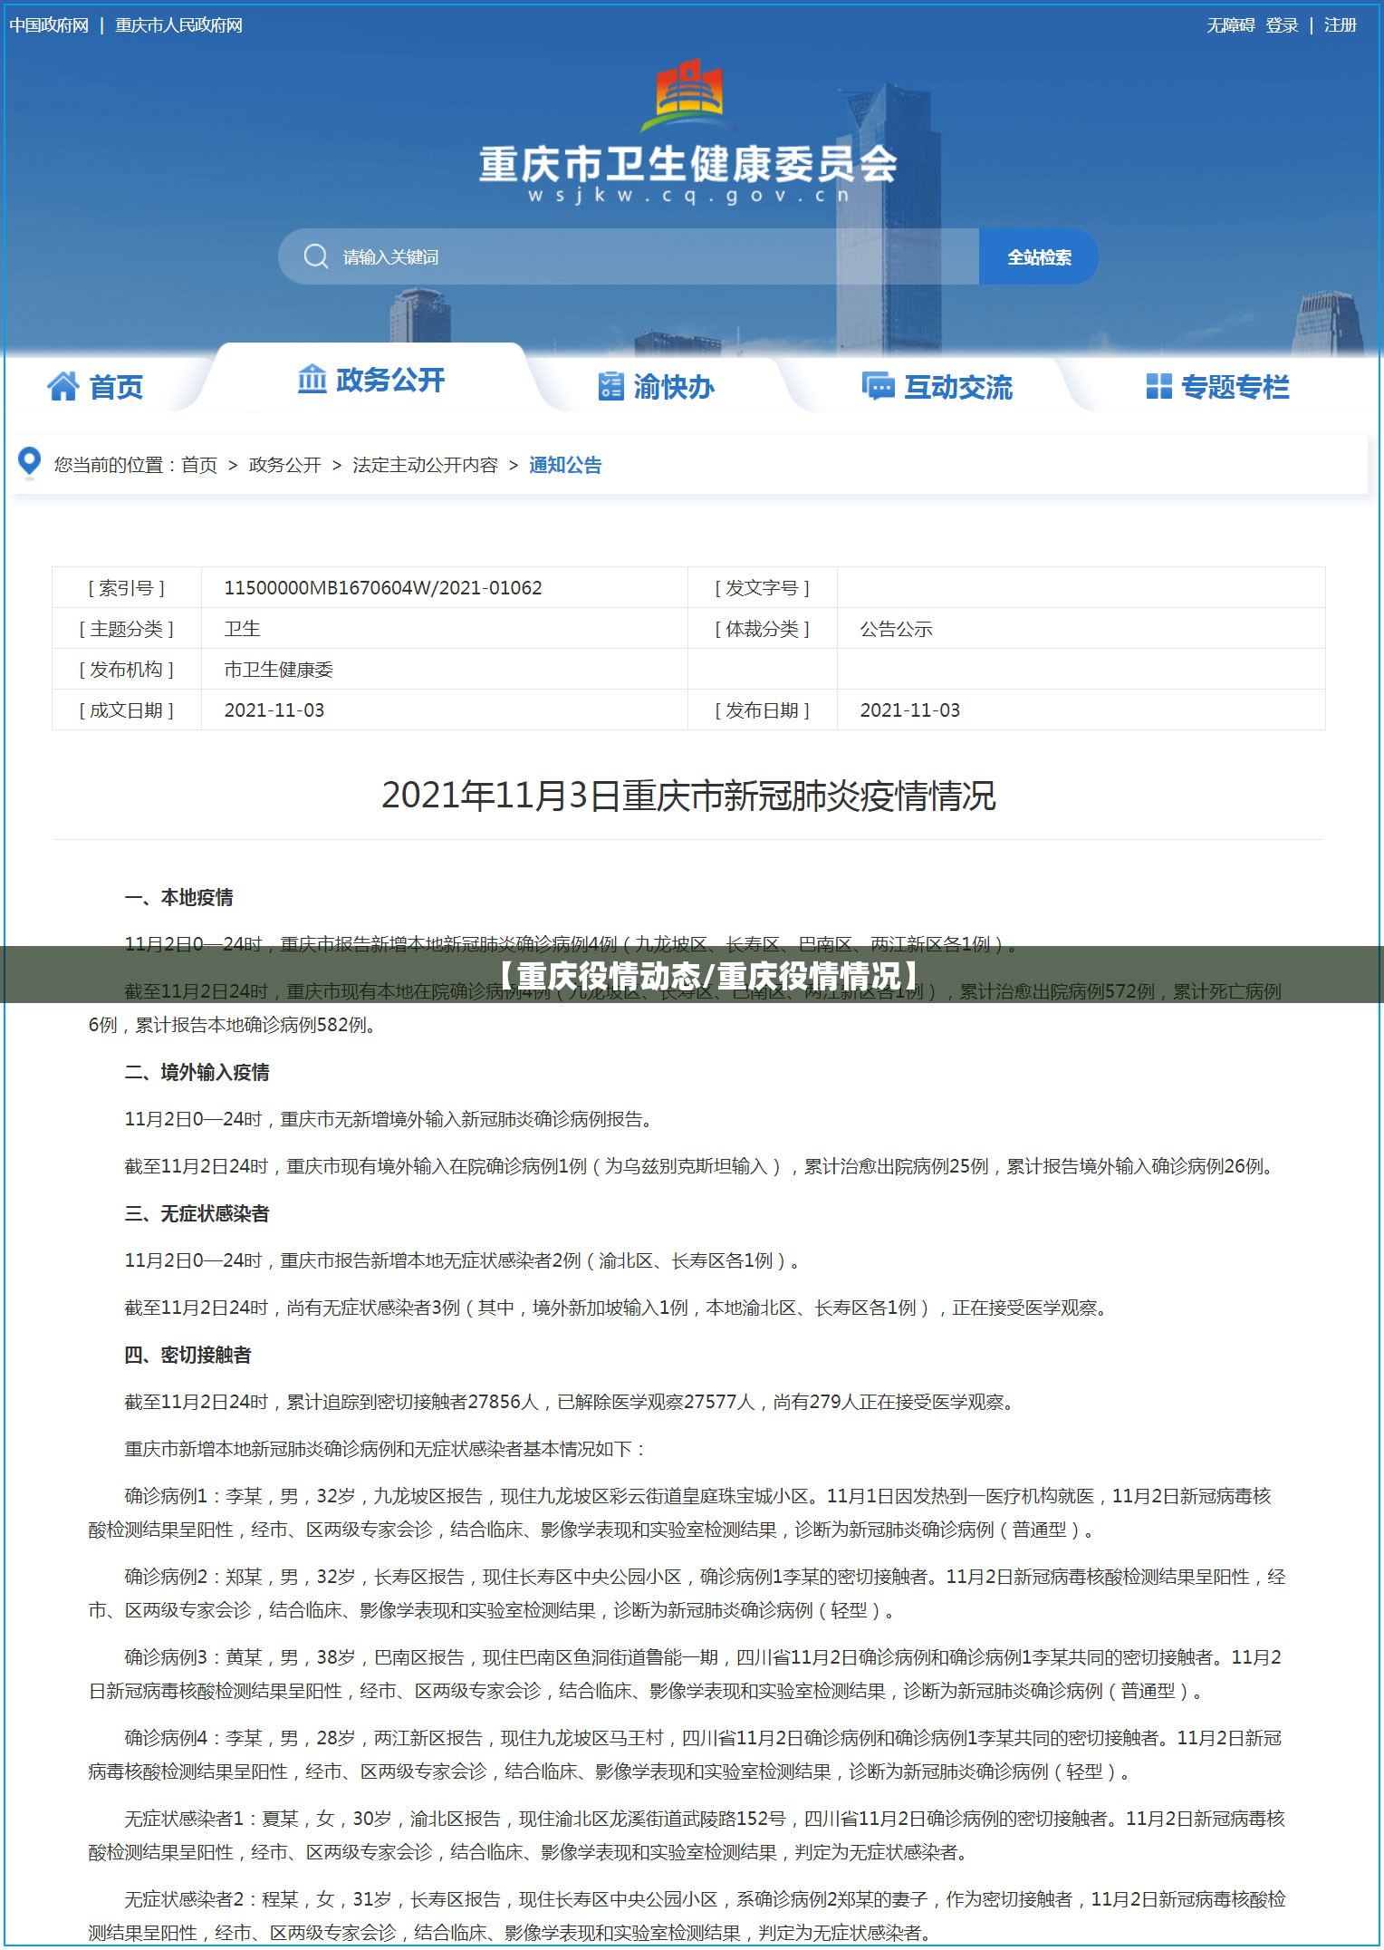
Task: Click the paragraph starting 确诊病例3：黄某
Action: 687,1674
